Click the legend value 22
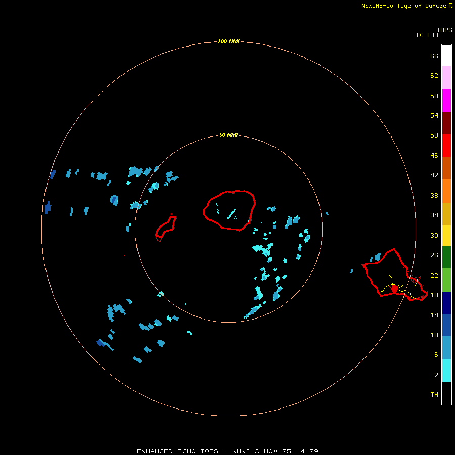Viewport: 455px width, 455px height. (x=434, y=275)
